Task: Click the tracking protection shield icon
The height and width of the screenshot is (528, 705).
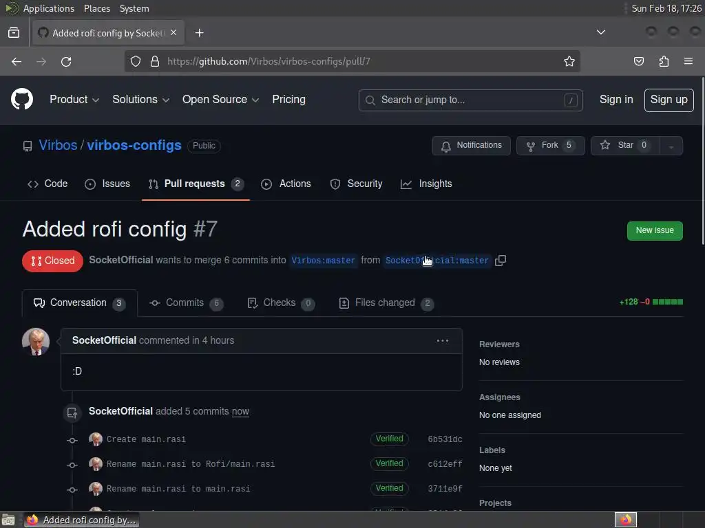Action: pos(136,61)
